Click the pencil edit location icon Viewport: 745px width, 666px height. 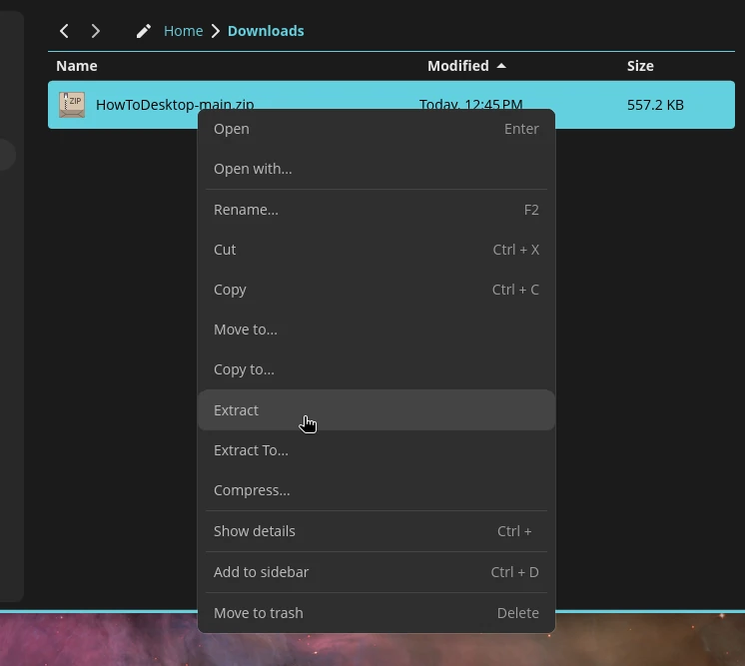[144, 31]
